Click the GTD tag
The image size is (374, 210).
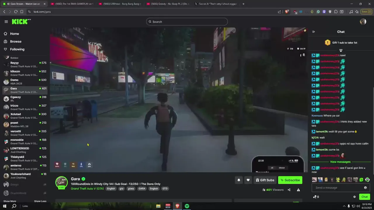(x=165, y=189)
